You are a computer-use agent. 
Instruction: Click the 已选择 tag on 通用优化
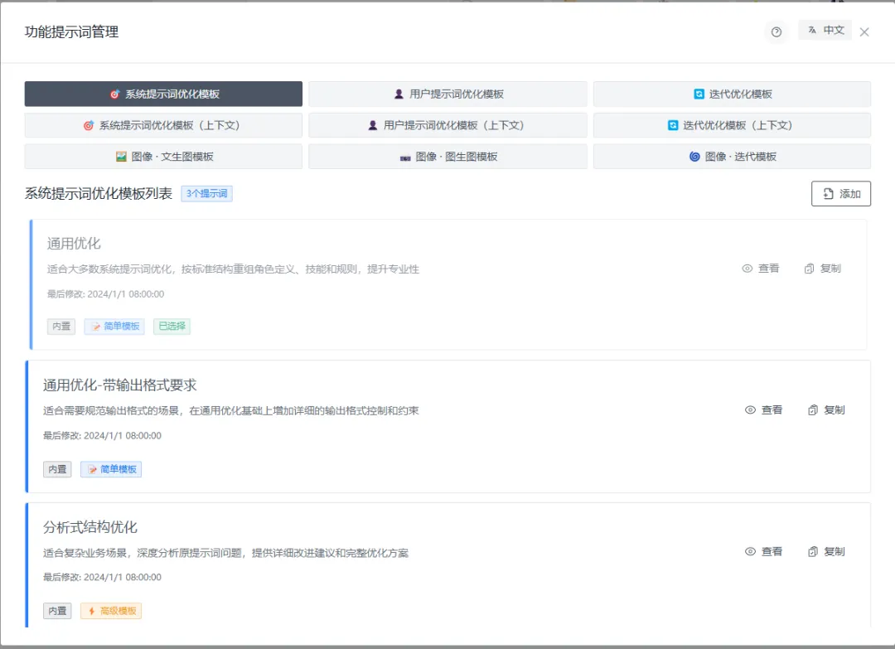(x=172, y=327)
